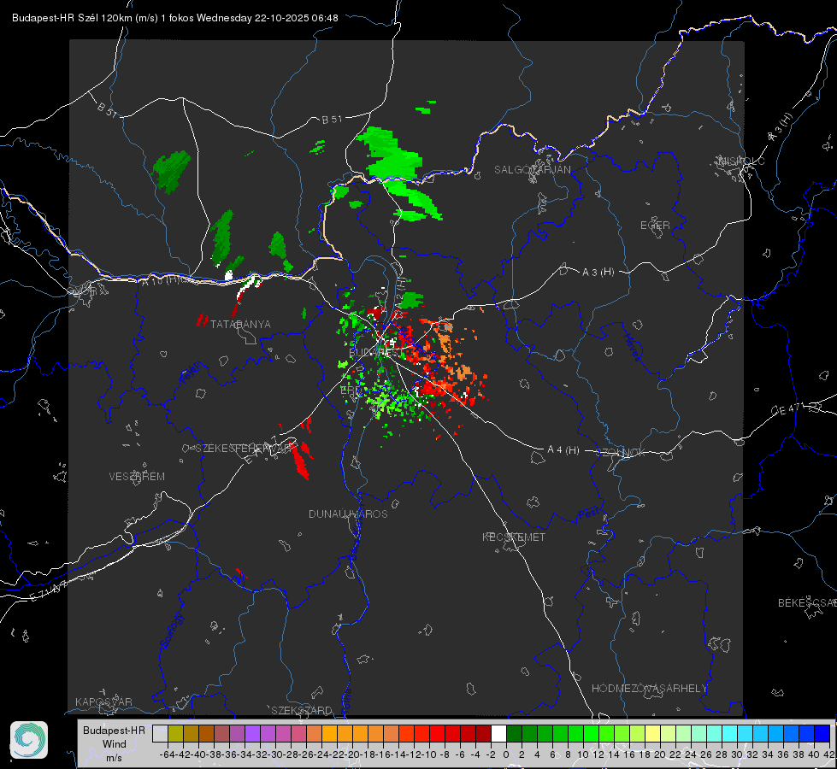The width and height of the screenshot is (837, 769).
Task: Select the gray below -64 legend swatch
Action: [160, 734]
